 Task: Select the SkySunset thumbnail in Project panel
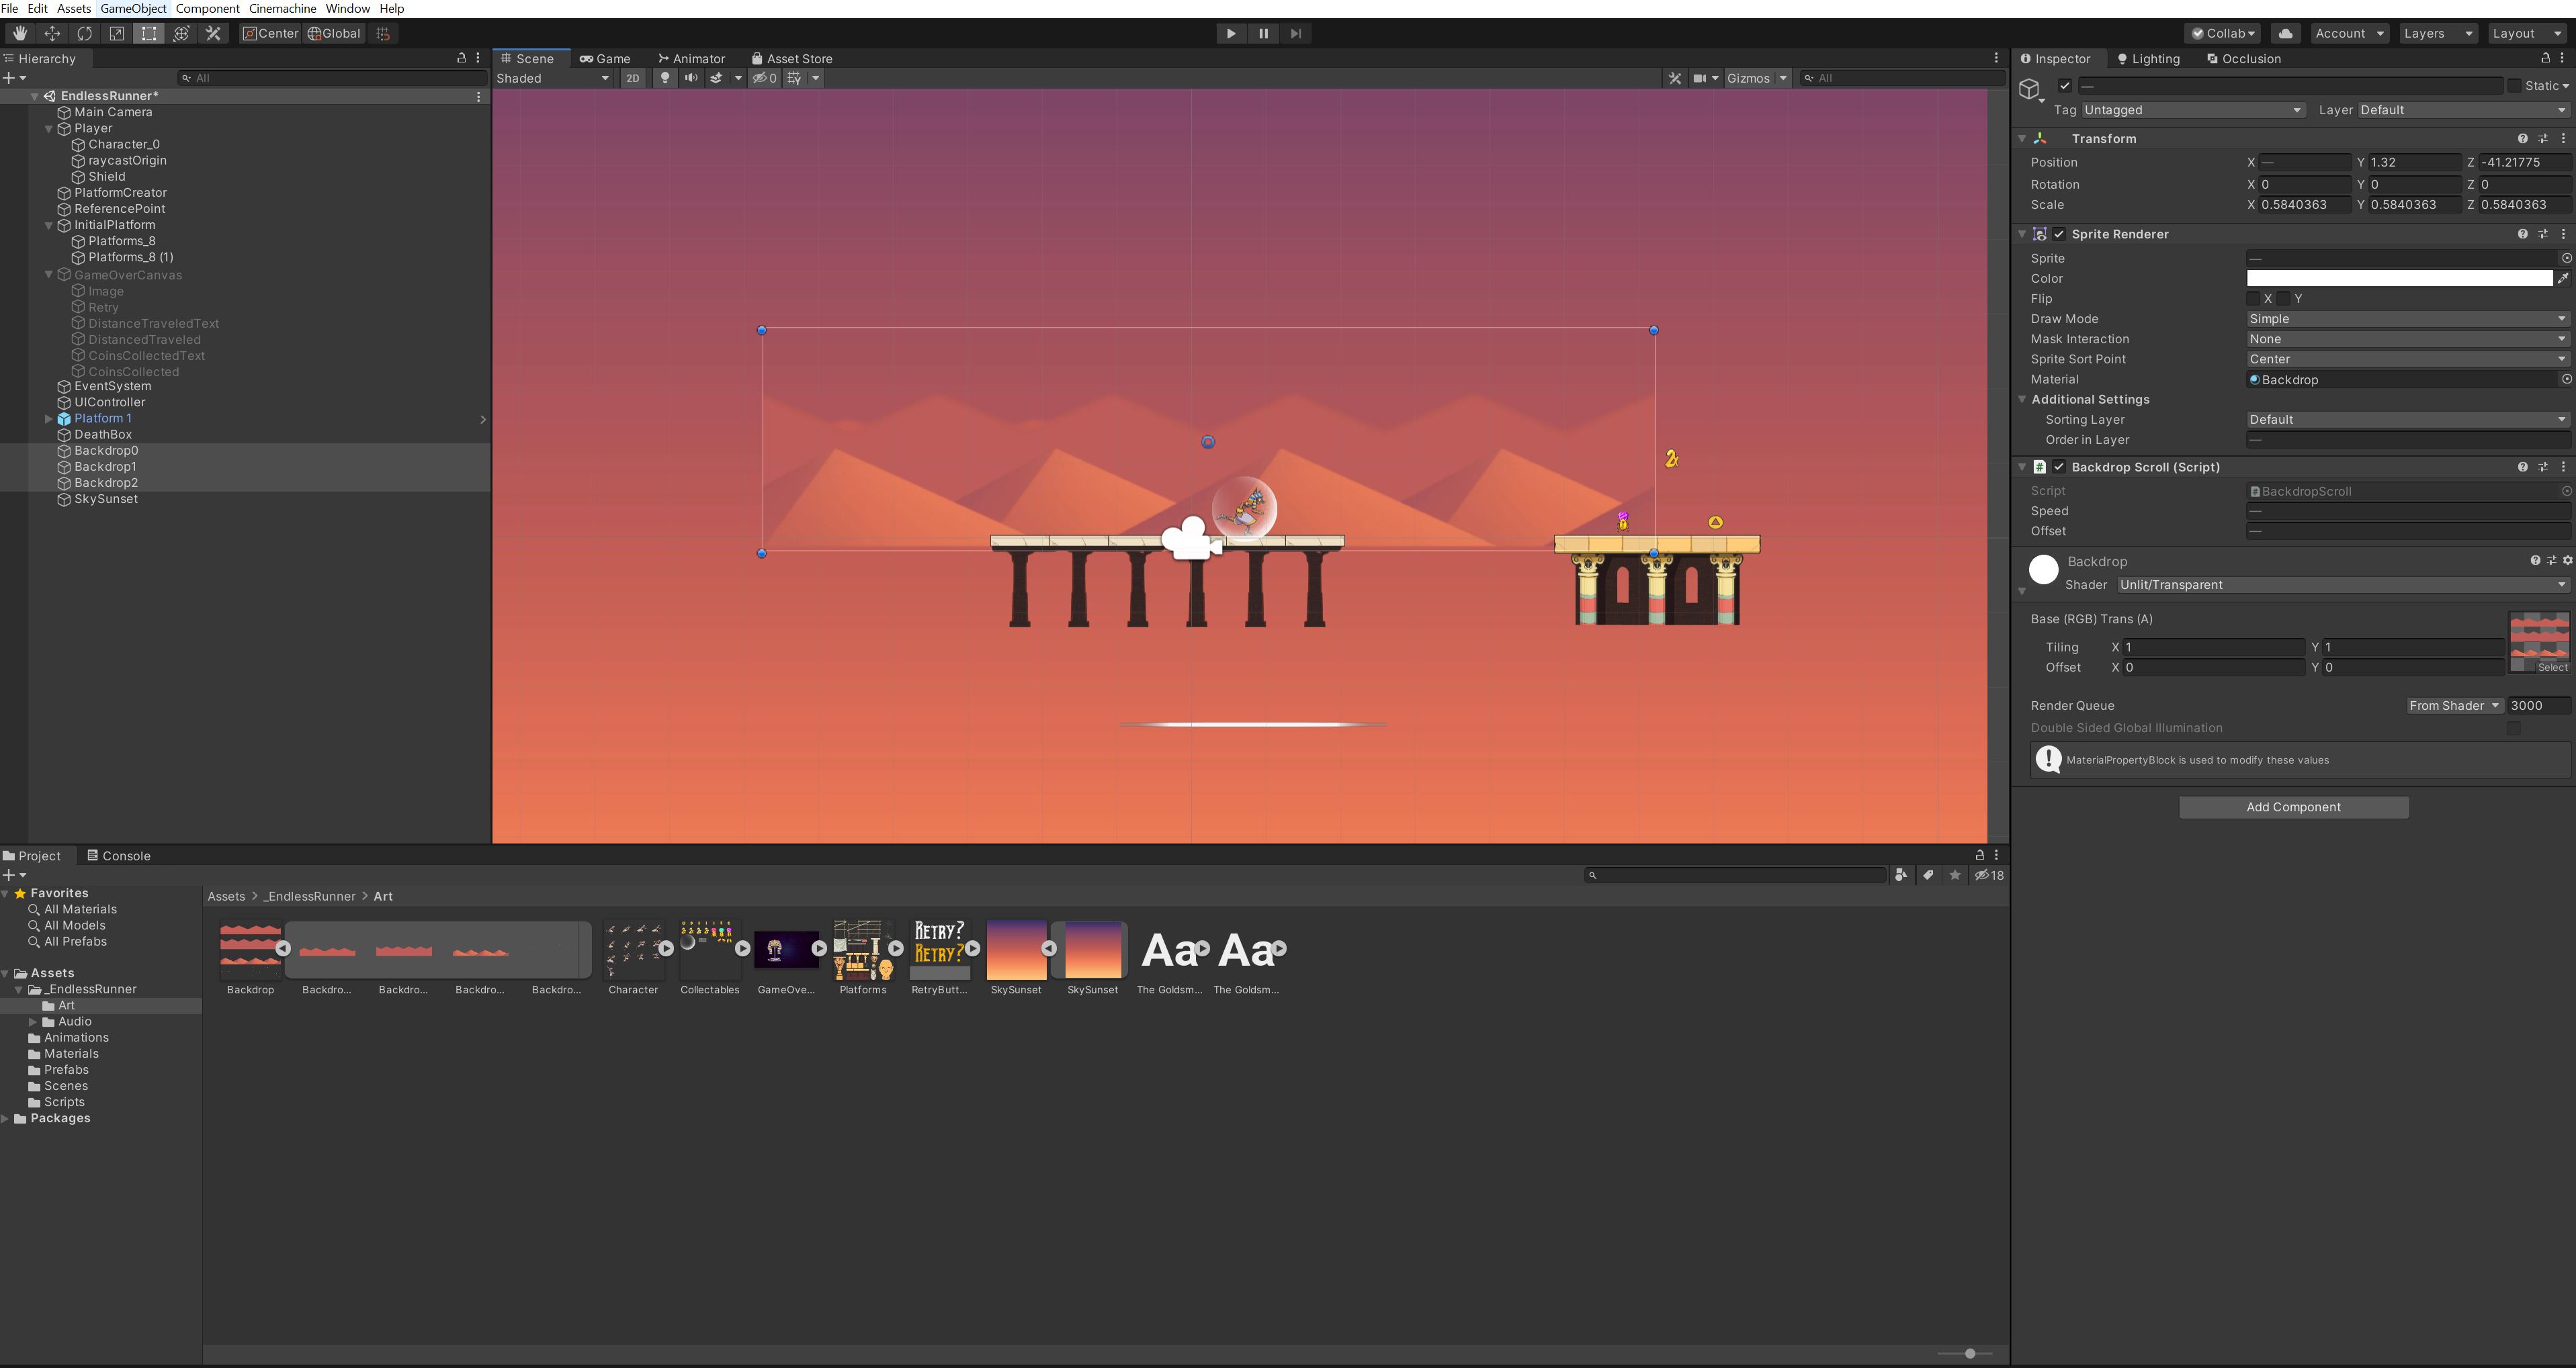click(1018, 950)
